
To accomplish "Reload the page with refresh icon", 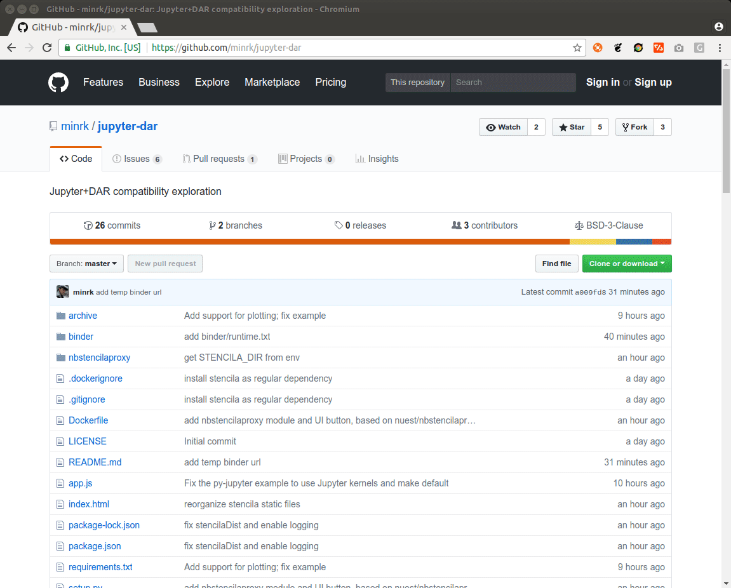I will [x=47, y=48].
